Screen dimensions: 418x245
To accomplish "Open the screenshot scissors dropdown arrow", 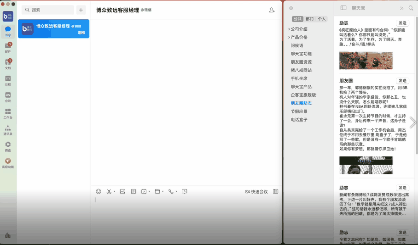I will (114, 192).
